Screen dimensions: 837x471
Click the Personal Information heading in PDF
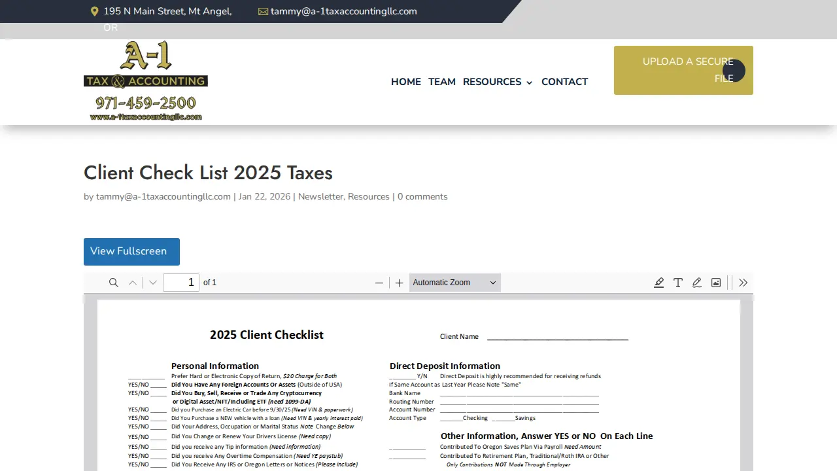point(215,366)
